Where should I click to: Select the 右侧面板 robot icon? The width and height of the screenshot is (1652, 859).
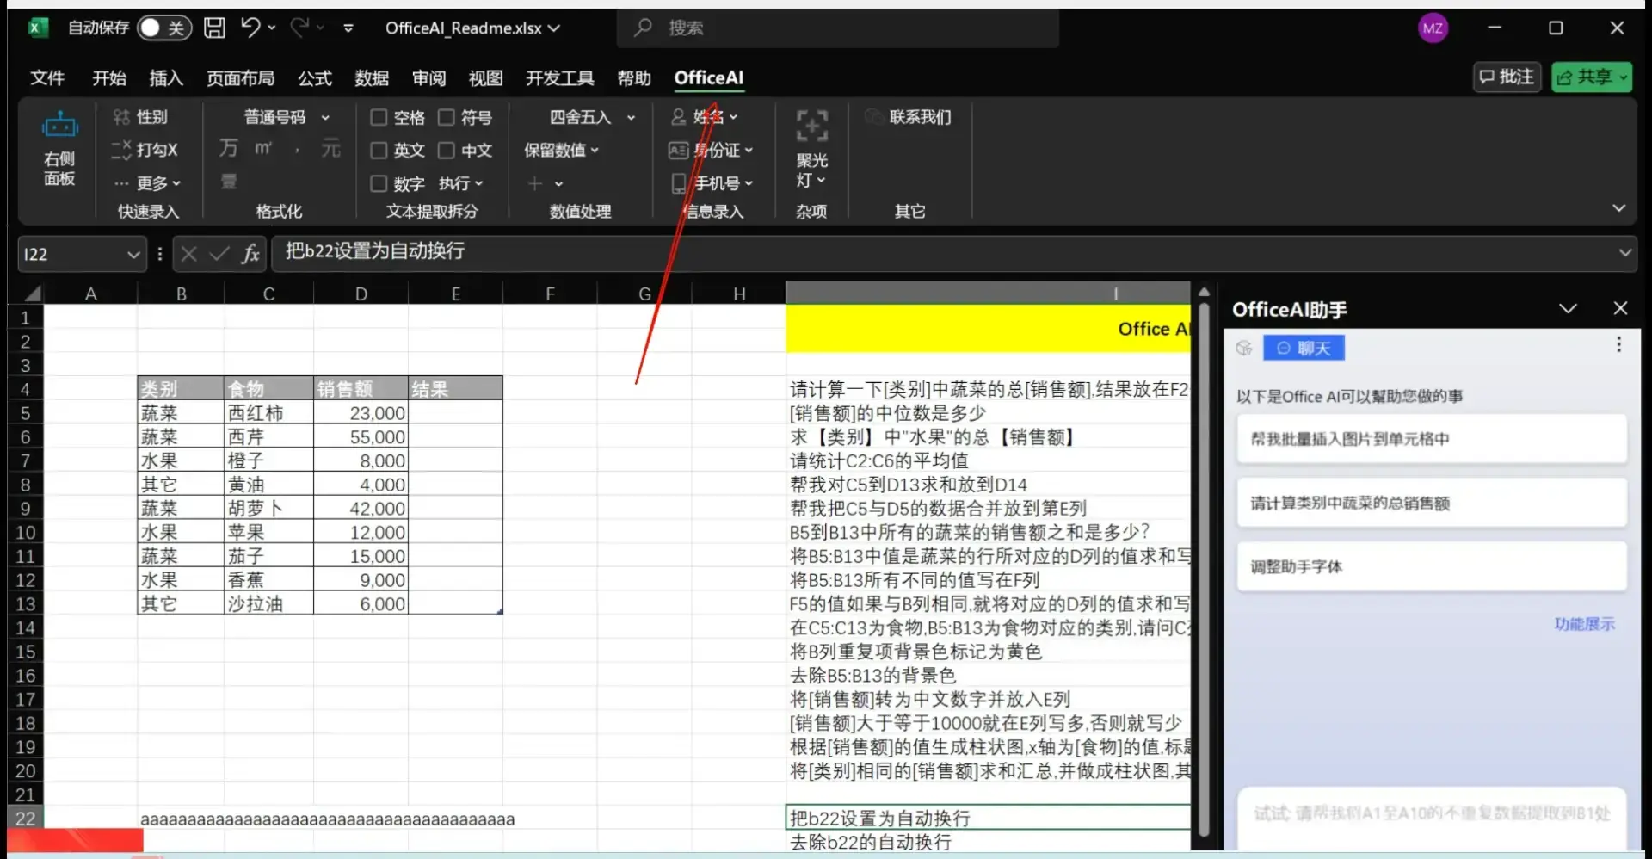point(59,125)
